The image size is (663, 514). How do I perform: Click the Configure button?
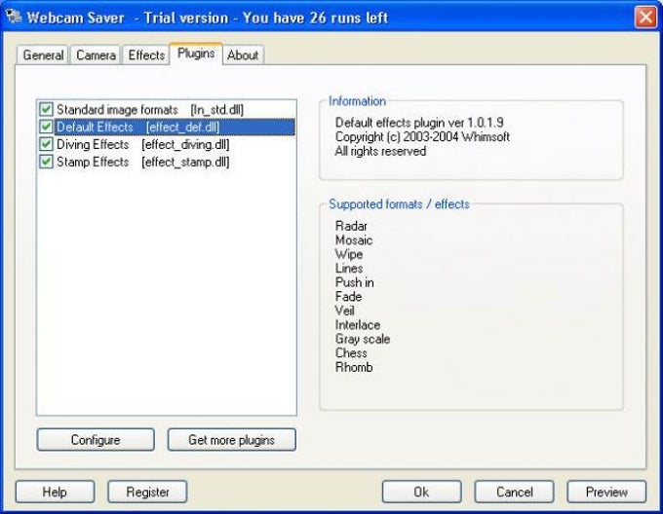tap(96, 440)
